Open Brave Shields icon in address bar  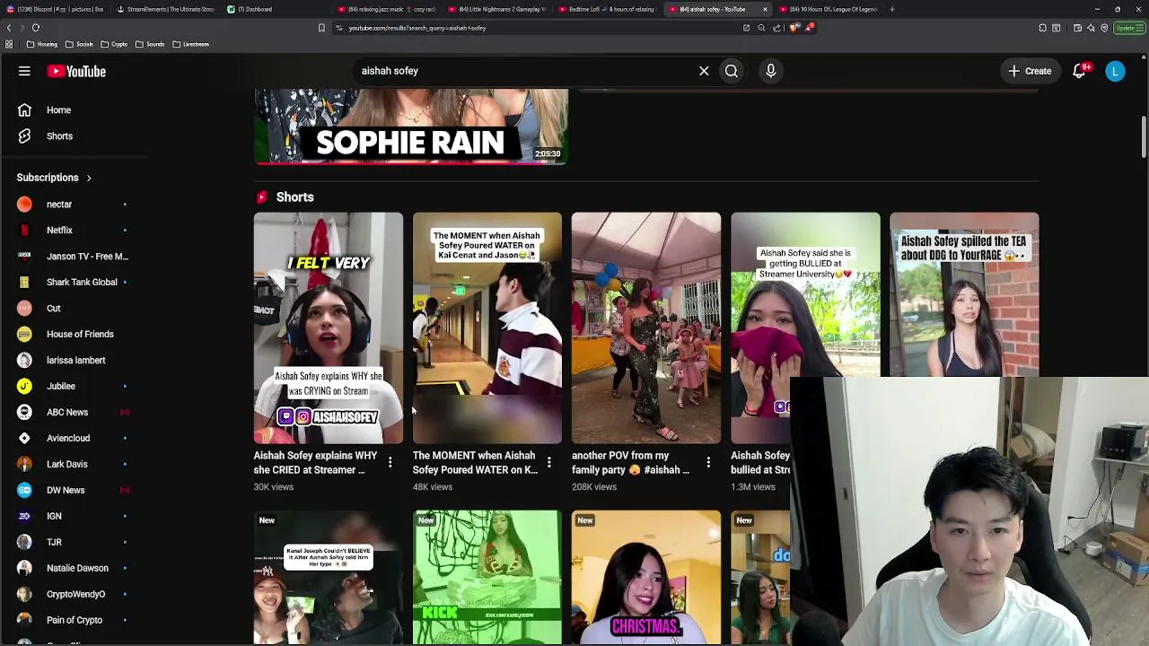(794, 28)
